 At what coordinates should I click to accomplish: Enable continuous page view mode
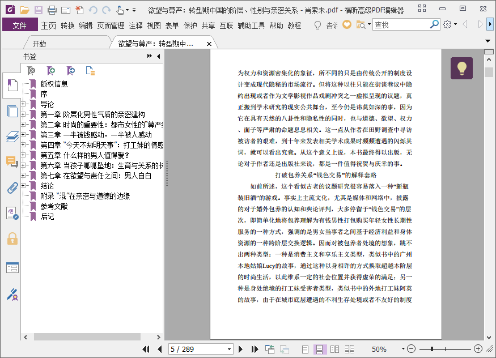tap(320, 349)
